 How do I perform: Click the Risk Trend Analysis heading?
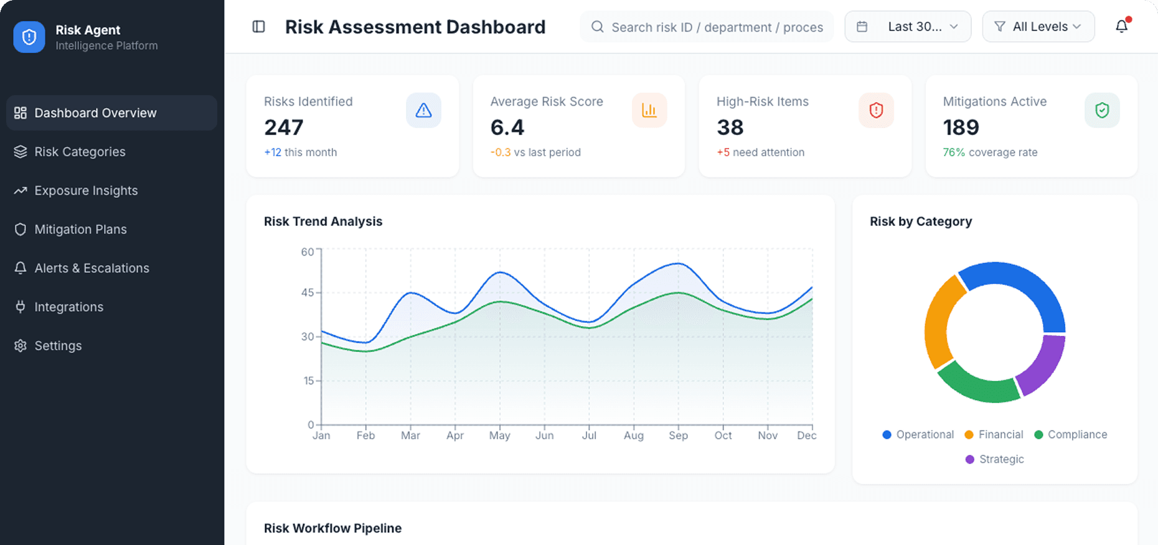[323, 221]
